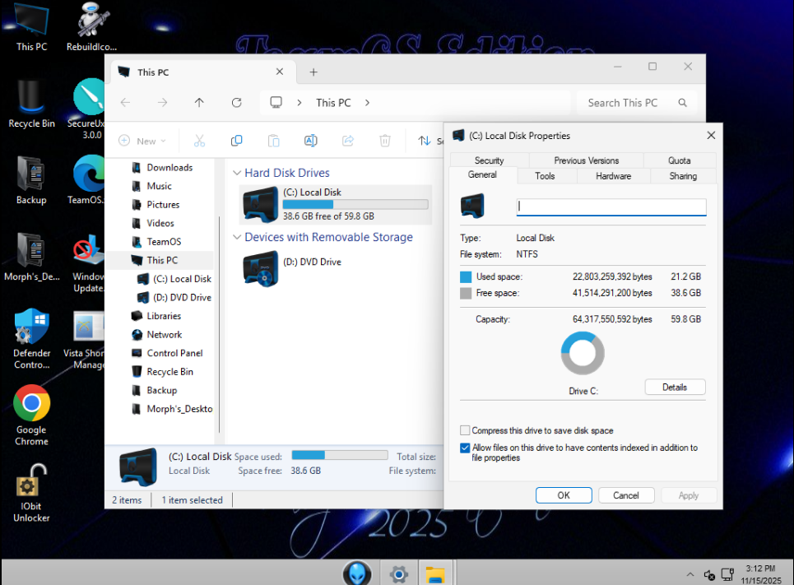Screen dimensions: 794x585
Task: Click the Cancel button in Properties
Action: (x=625, y=495)
